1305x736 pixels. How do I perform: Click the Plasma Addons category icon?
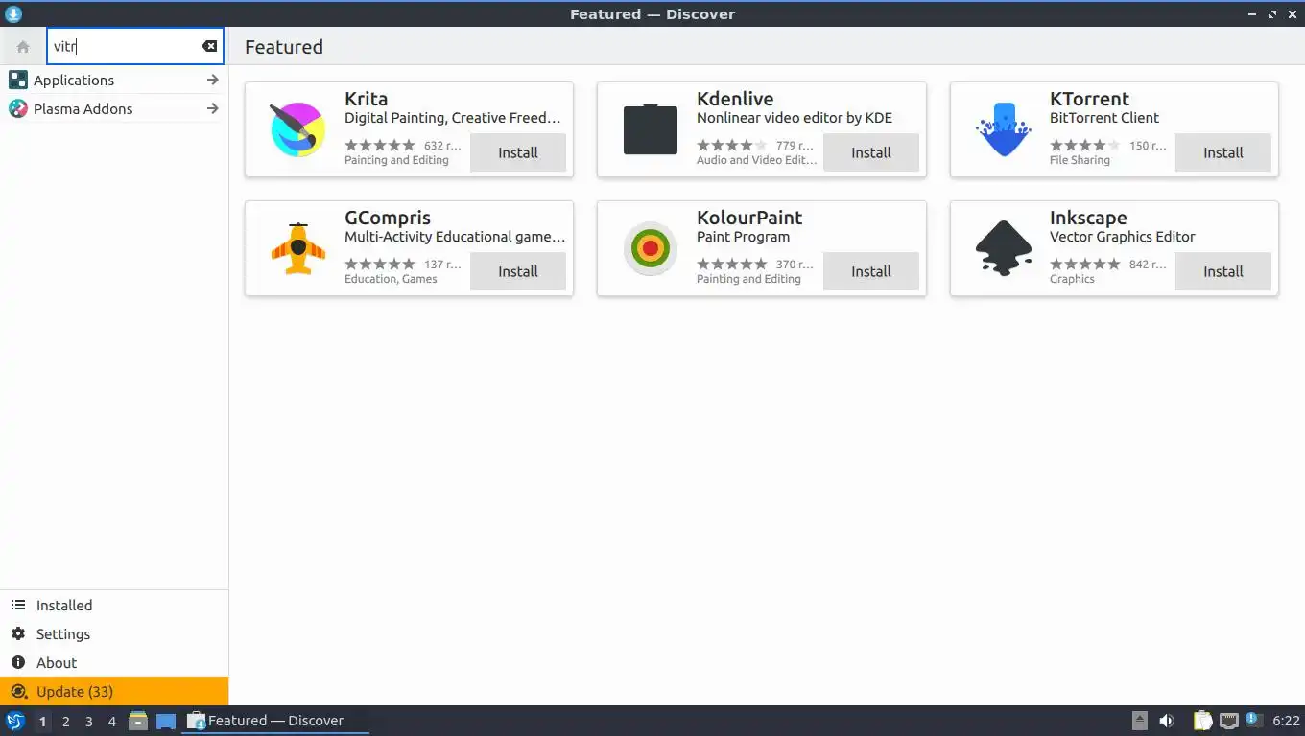point(17,108)
